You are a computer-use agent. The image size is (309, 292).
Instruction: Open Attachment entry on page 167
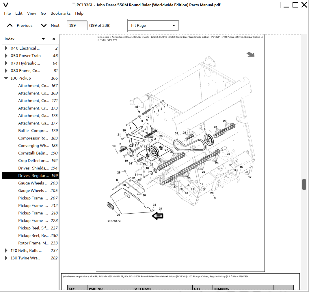click(30, 86)
